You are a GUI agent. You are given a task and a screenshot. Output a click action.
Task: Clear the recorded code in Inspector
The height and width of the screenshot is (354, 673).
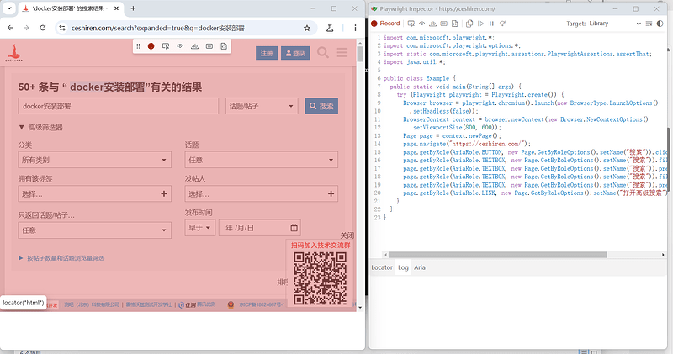[649, 24]
